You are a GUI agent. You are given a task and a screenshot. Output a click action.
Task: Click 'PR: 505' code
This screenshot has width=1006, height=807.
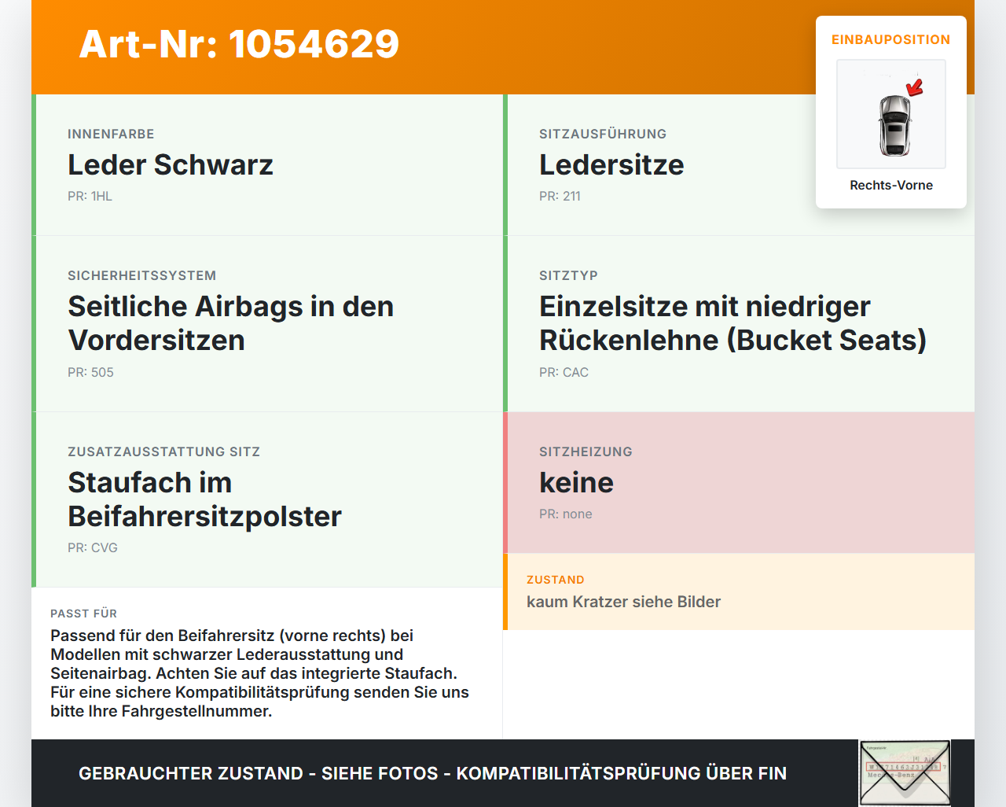pos(90,372)
